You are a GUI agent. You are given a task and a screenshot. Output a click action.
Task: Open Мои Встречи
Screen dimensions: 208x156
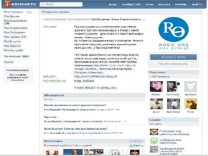(12, 41)
